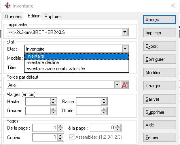Click the Arial font name field
Image resolution: width=180 pixels, height=145 pixels.
pos(61,85)
